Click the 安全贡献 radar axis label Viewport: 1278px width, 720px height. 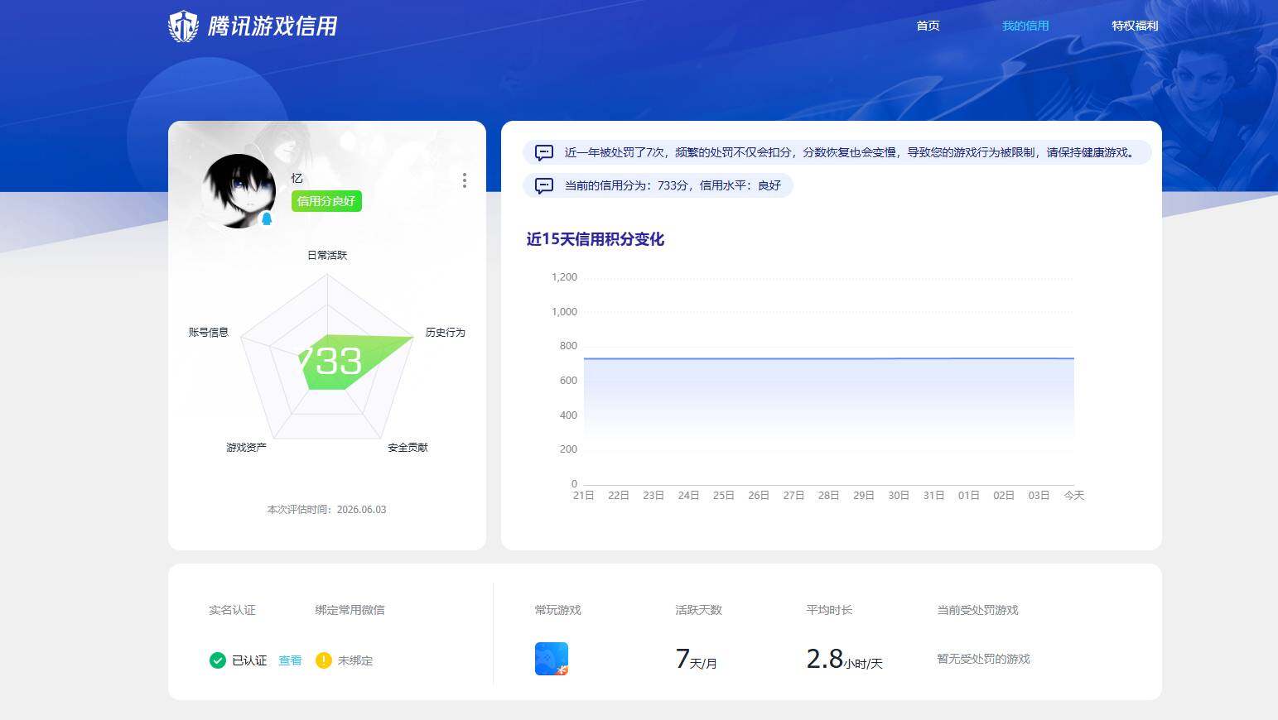pyautogui.click(x=408, y=447)
